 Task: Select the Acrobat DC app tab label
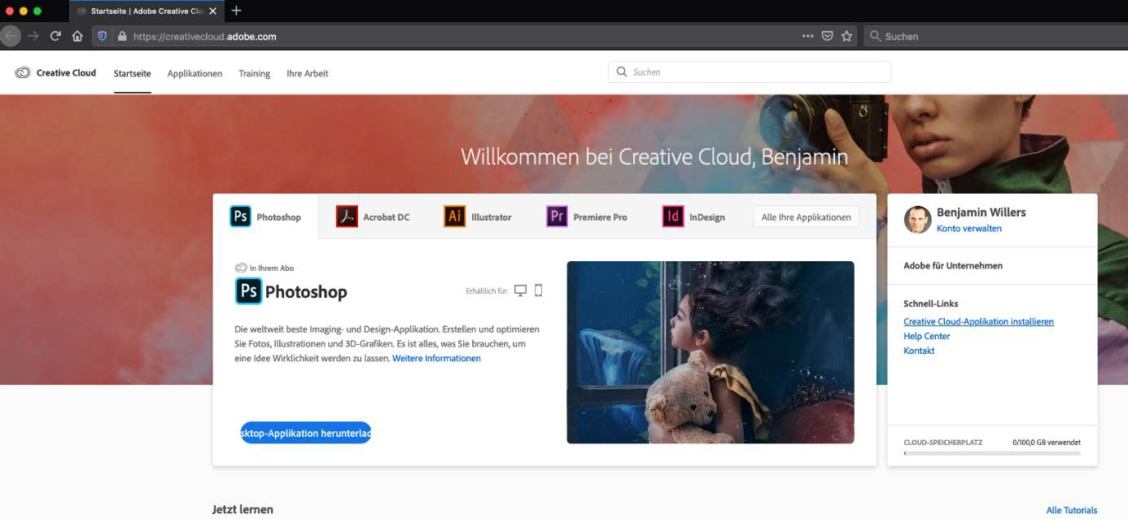(386, 217)
